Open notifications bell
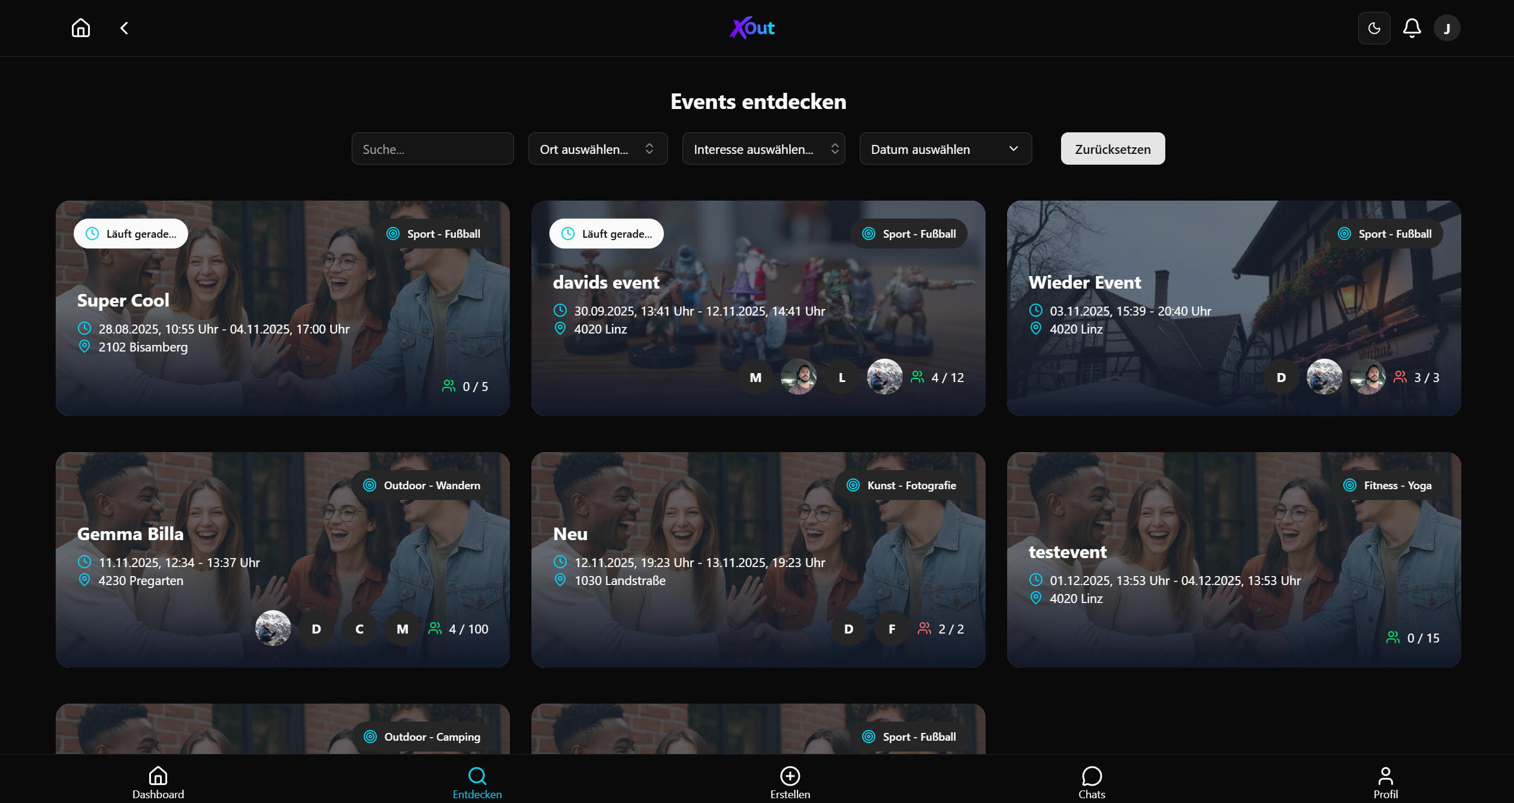Image resolution: width=1514 pixels, height=803 pixels. click(1412, 28)
